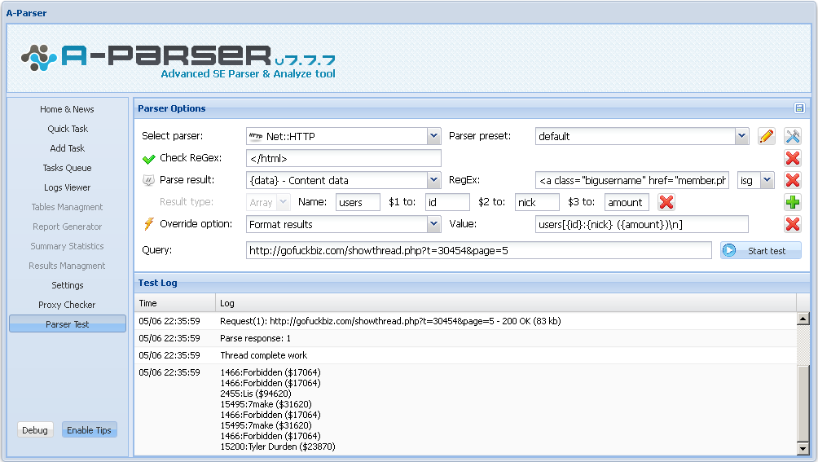Click the Check ReGex input field
Screen dimensions: 818x462
pos(343,158)
